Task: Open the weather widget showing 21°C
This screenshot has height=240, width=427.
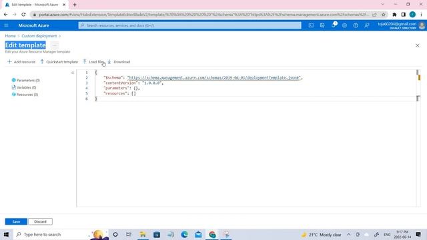Action: point(322,235)
